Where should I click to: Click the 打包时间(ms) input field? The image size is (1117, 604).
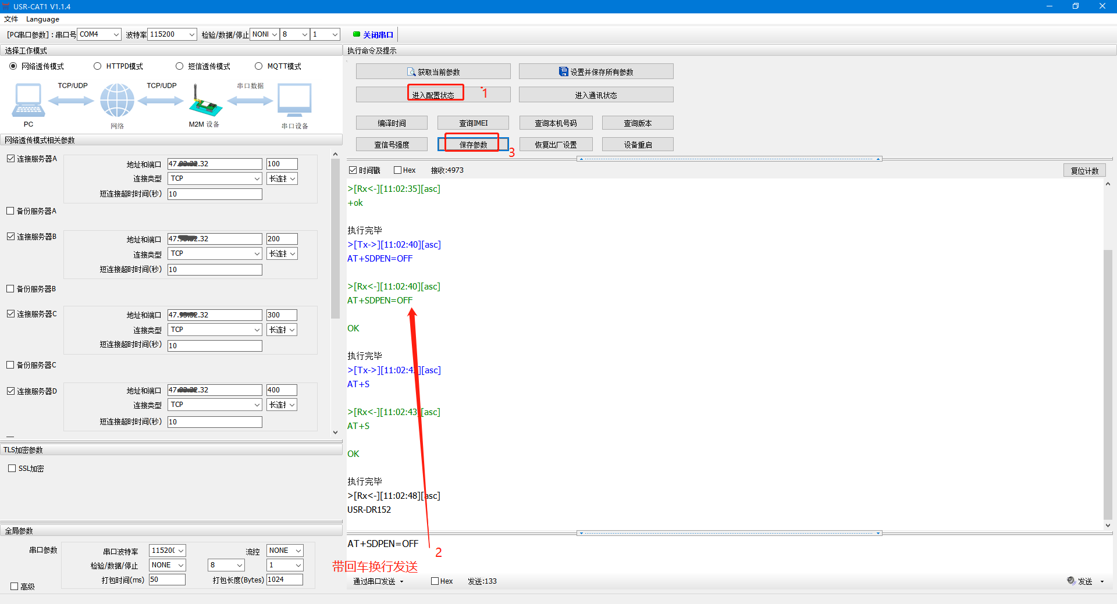click(167, 580)
